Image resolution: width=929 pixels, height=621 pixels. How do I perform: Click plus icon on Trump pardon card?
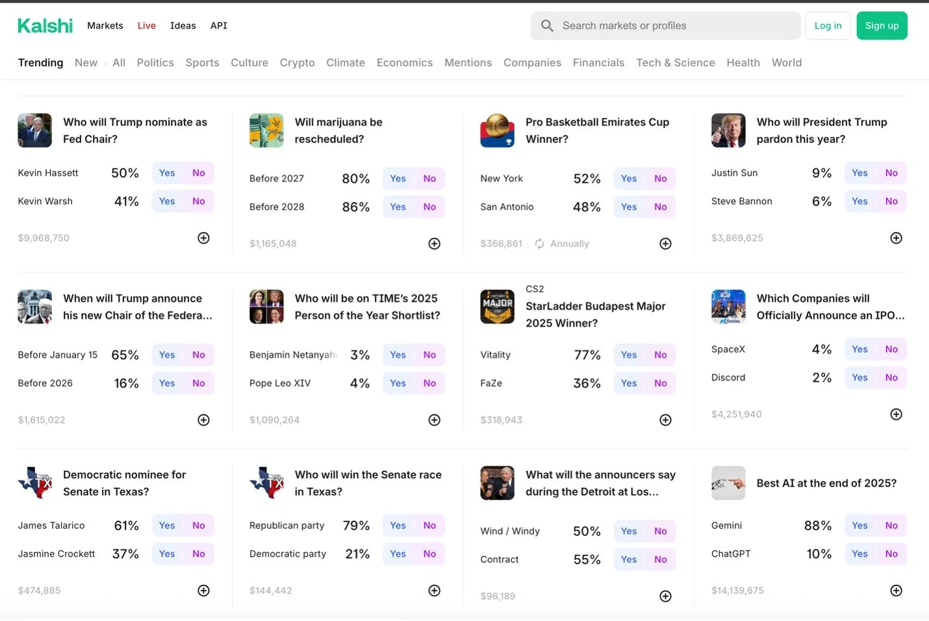pyautogui.click(x=896, y=238)
